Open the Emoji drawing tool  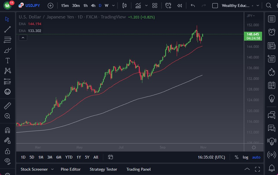[8, 92]
